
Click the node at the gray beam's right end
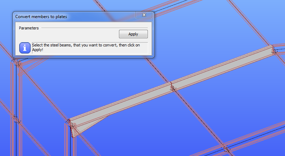274,51
